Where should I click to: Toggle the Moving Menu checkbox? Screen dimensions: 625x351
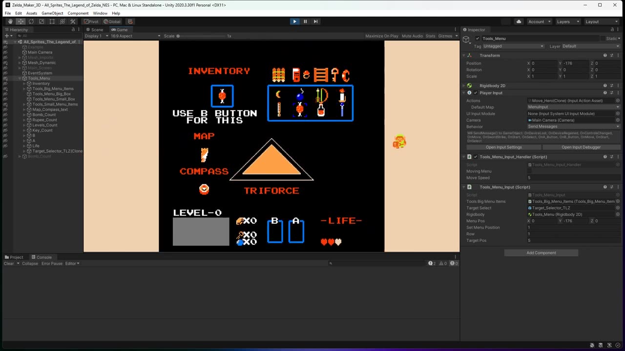point(530,171)
